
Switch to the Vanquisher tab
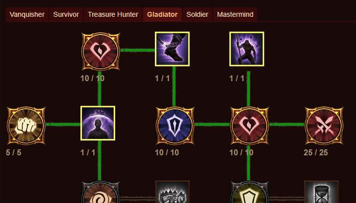27,15
